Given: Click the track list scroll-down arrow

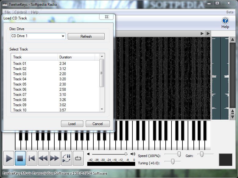Looking at the screenshot, I should point(102,109).
